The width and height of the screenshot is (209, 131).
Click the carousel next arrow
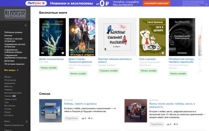coord(200,37)
